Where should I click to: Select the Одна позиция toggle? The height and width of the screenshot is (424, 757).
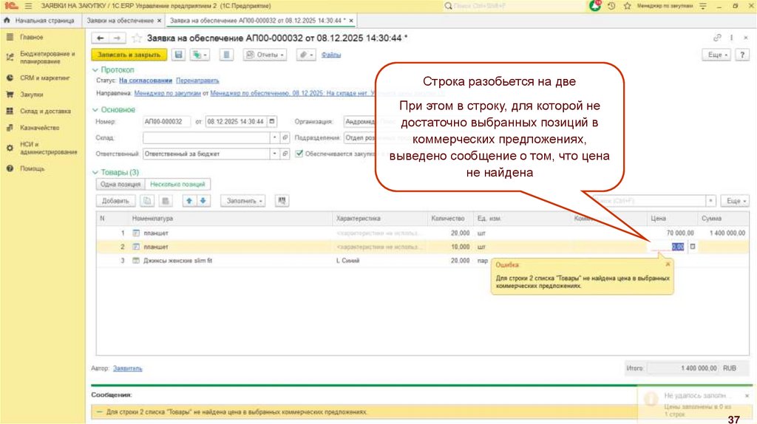tap(120, 184)
